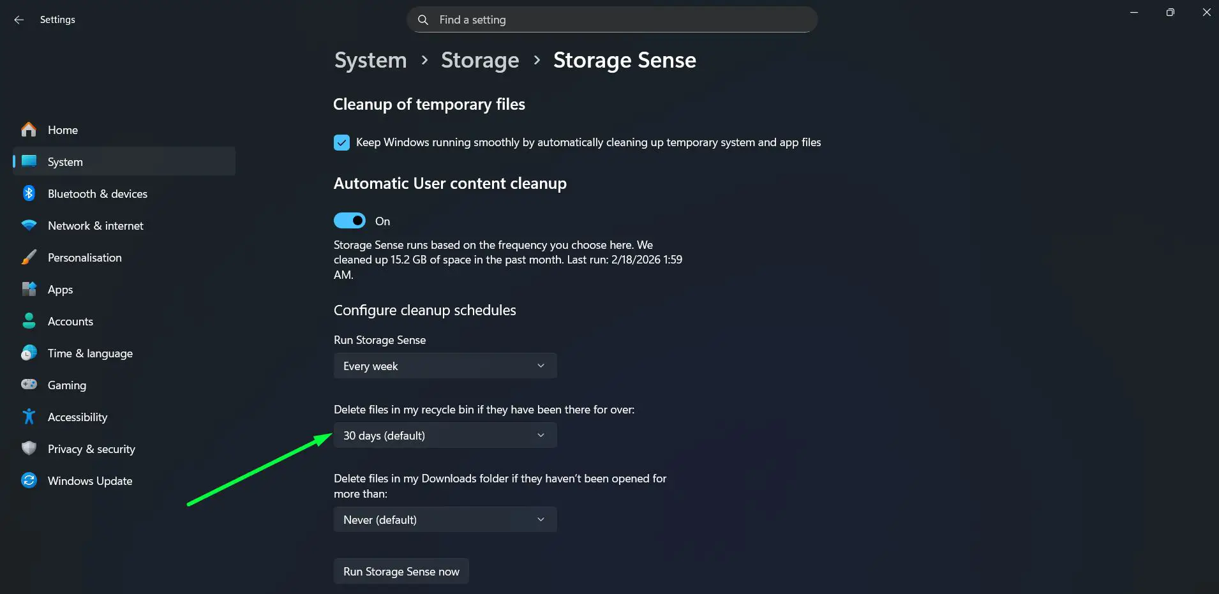Open the Run Storage Sense frequency dropdown
This screenshot has height=594, width=1219.
(x=445, y=366)
